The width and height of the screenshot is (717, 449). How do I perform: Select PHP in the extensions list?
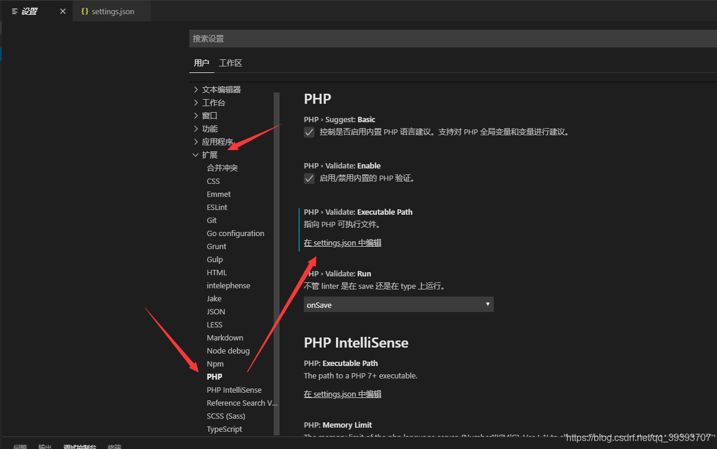click(x=214, y=377)
